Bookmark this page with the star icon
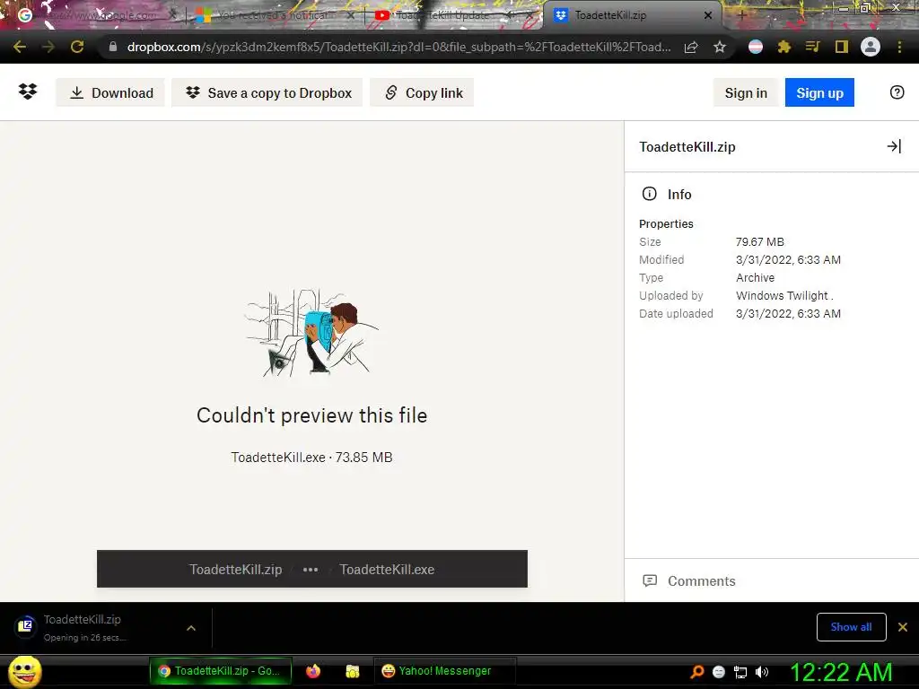 click(720, 47)
